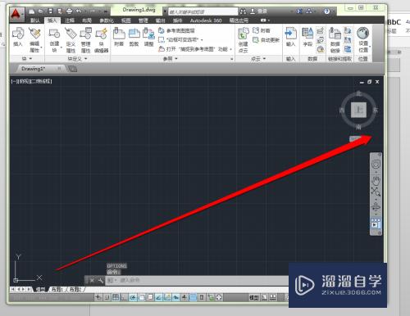Switch to the View (视图) ribbon tab
Image resolution: width=410 pixels, height=316 pixels.
pyautogui.click(x=126, y=20)
